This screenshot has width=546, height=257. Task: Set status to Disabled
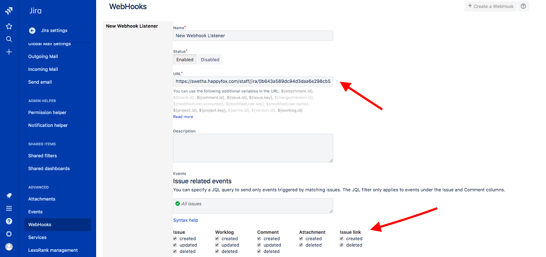point(210,60)
